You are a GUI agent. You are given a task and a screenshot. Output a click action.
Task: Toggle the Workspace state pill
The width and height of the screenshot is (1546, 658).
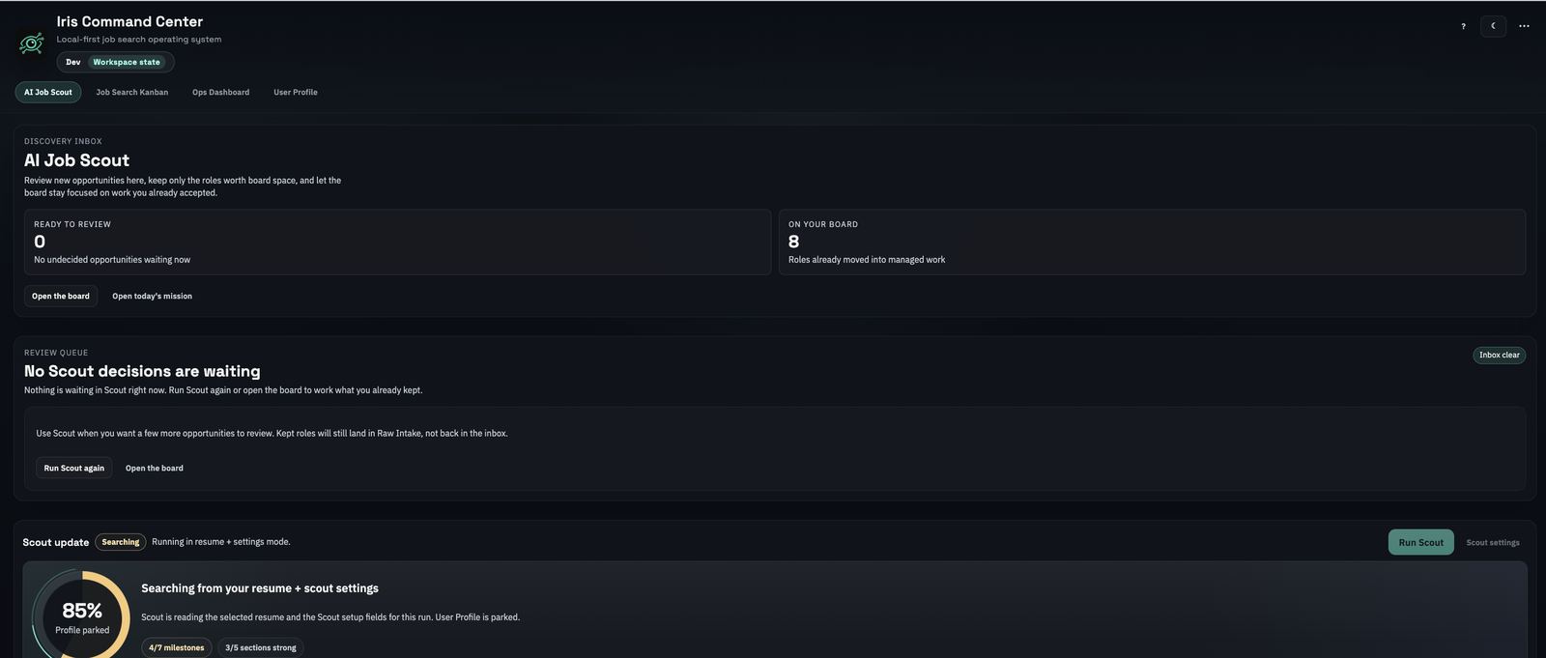pos(127,61)
